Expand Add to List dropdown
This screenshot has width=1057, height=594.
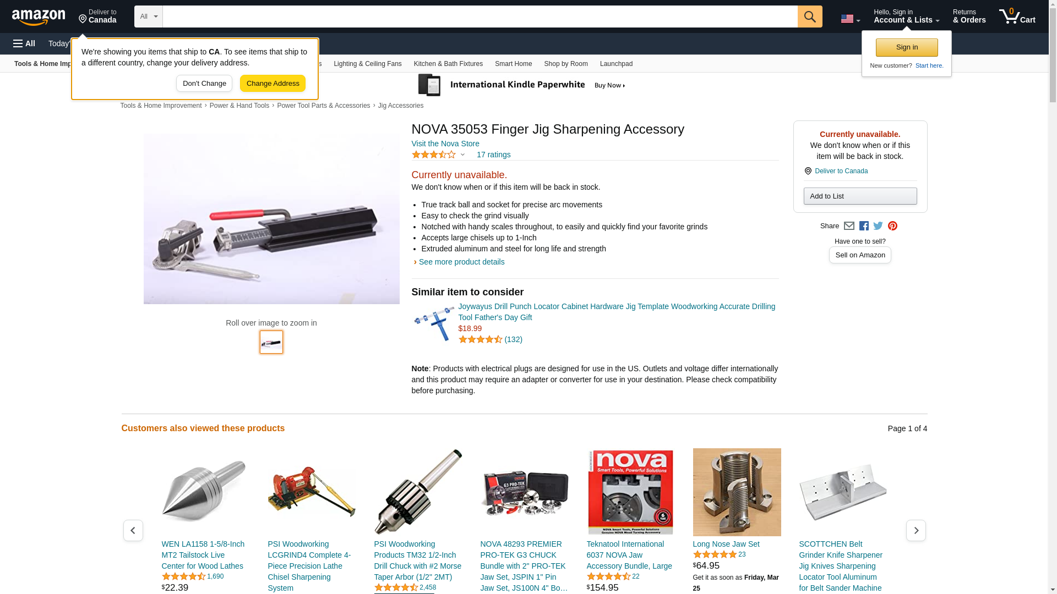pos(860,196)
